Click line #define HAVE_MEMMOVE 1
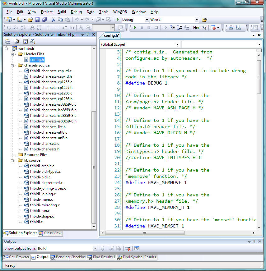 [x=156, y=182]
